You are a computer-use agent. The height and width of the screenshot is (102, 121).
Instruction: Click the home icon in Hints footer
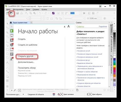click(x=77, y=90)
